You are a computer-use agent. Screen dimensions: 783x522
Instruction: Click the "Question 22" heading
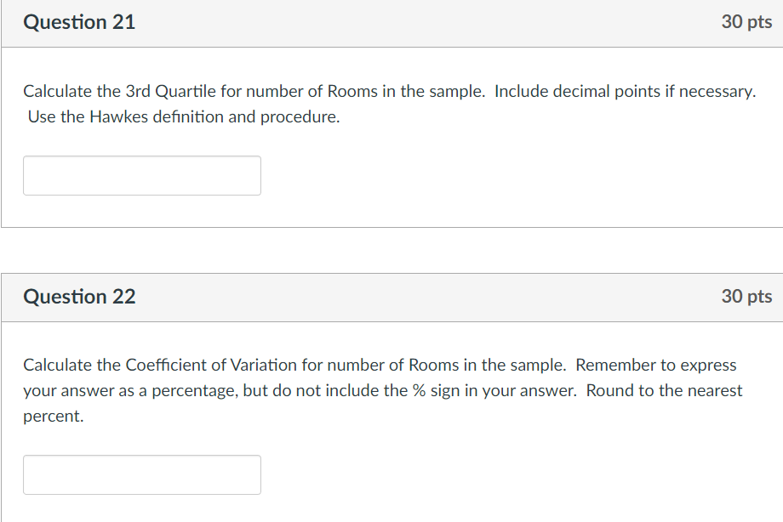pyautogui.click(x=79, y=297)
